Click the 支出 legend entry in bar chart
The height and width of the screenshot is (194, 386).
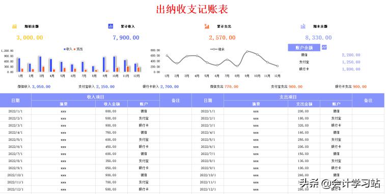coord(78,49)
